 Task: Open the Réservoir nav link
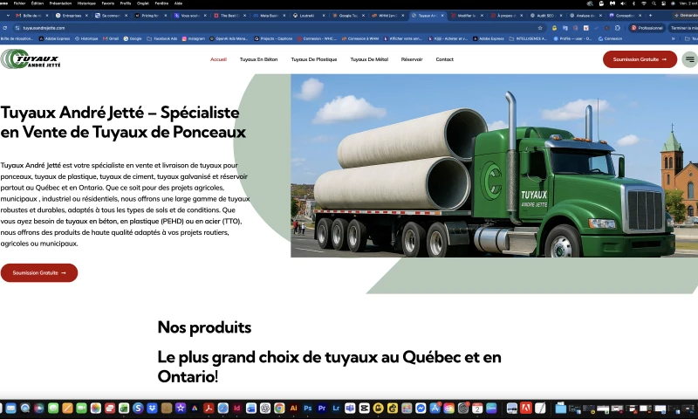[x=412, y=59]
